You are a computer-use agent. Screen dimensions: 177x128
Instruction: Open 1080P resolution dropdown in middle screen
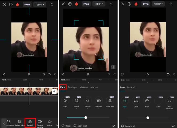99,4
